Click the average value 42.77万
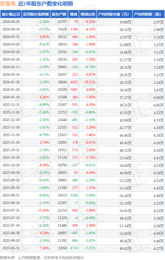Image resolution: width=165 pixels, height=260 pixels. point(125,128)
